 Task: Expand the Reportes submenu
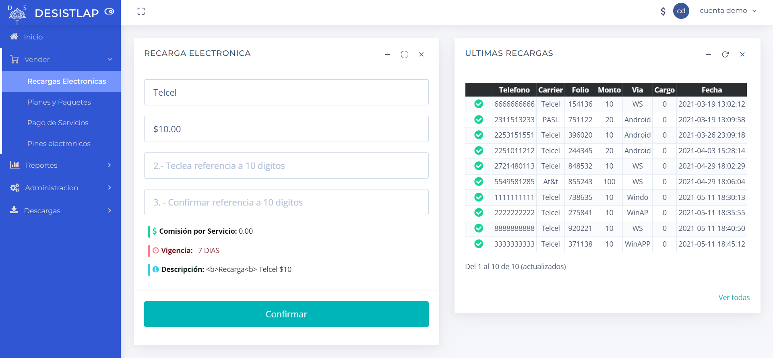pyautogui.click(x=60, y=165)
